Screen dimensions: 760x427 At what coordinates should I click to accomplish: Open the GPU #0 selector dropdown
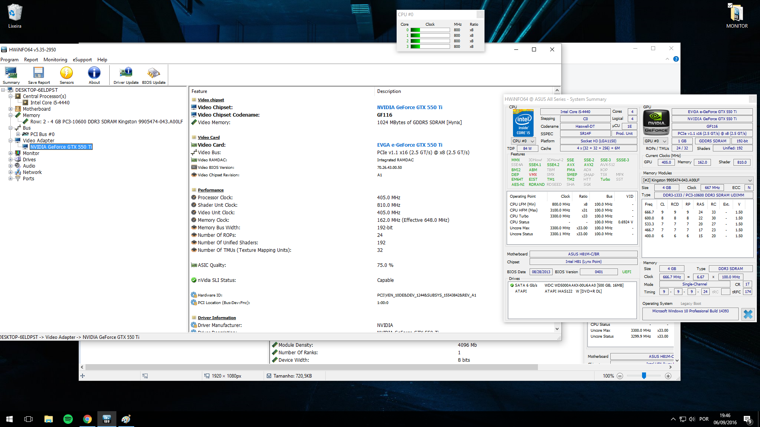pyautogui.click(x=655, y=141)
